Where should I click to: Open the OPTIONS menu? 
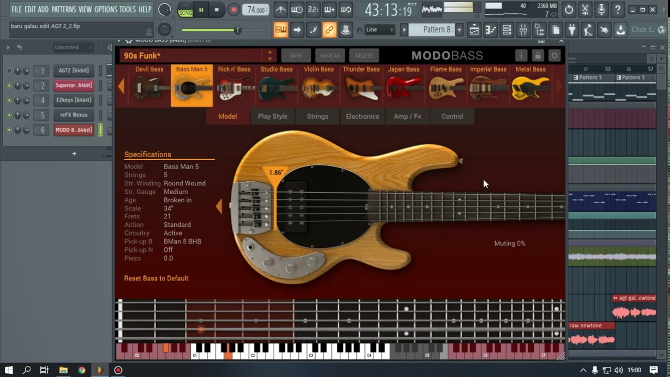coord(106,9)
